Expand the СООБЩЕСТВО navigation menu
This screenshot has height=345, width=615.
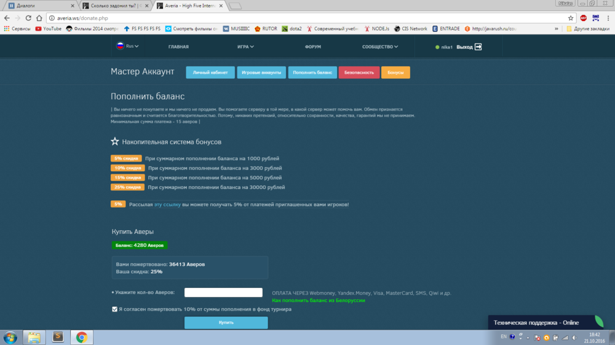click(x=379, y=47)
